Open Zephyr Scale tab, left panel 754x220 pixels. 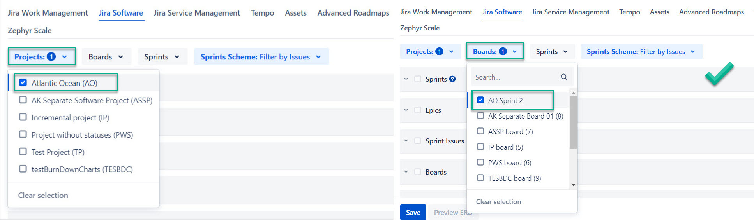click(30, 30)
